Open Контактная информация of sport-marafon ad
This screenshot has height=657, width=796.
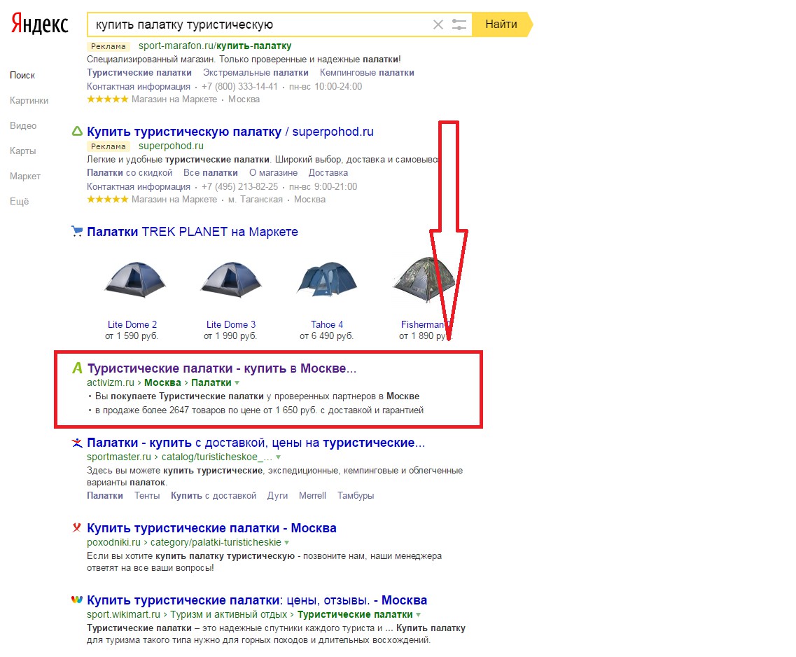(x=139, y=86)
